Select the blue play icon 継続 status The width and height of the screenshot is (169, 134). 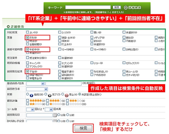[x=31, y=95]
